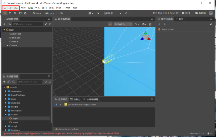
Task: Toggle Pivot gizmo position mode
Action: click(37, 13)
